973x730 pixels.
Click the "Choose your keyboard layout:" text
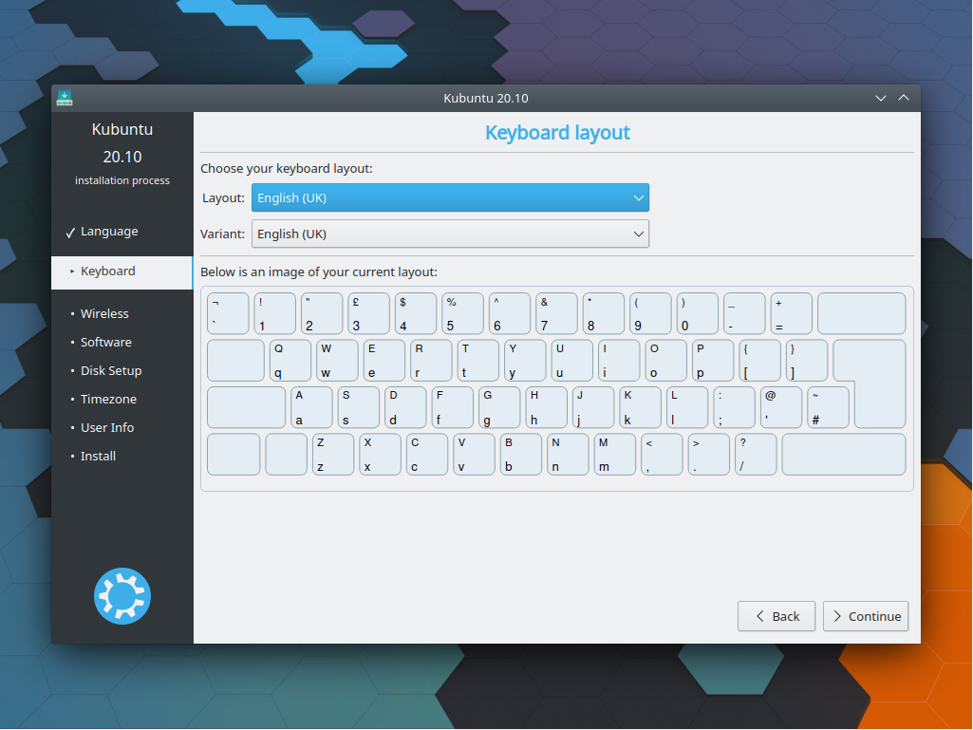coord(286,169)
